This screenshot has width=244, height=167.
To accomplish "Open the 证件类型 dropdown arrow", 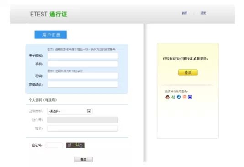I will click(x=89, y=111).
